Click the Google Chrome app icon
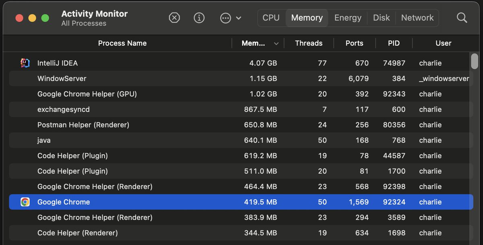Viewport: 483px width, 245px height. [x=25, y=202]
